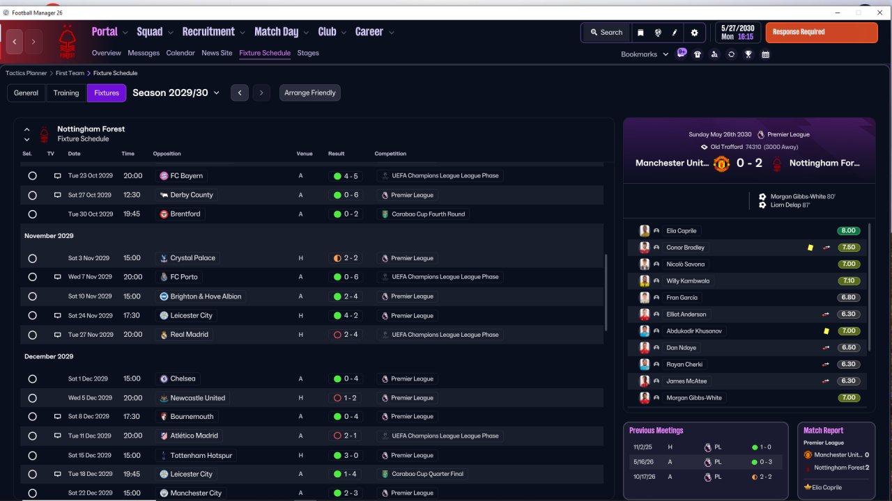Select the Derby County fixture radio button
The image size is (892, 501).
[32, 196]
